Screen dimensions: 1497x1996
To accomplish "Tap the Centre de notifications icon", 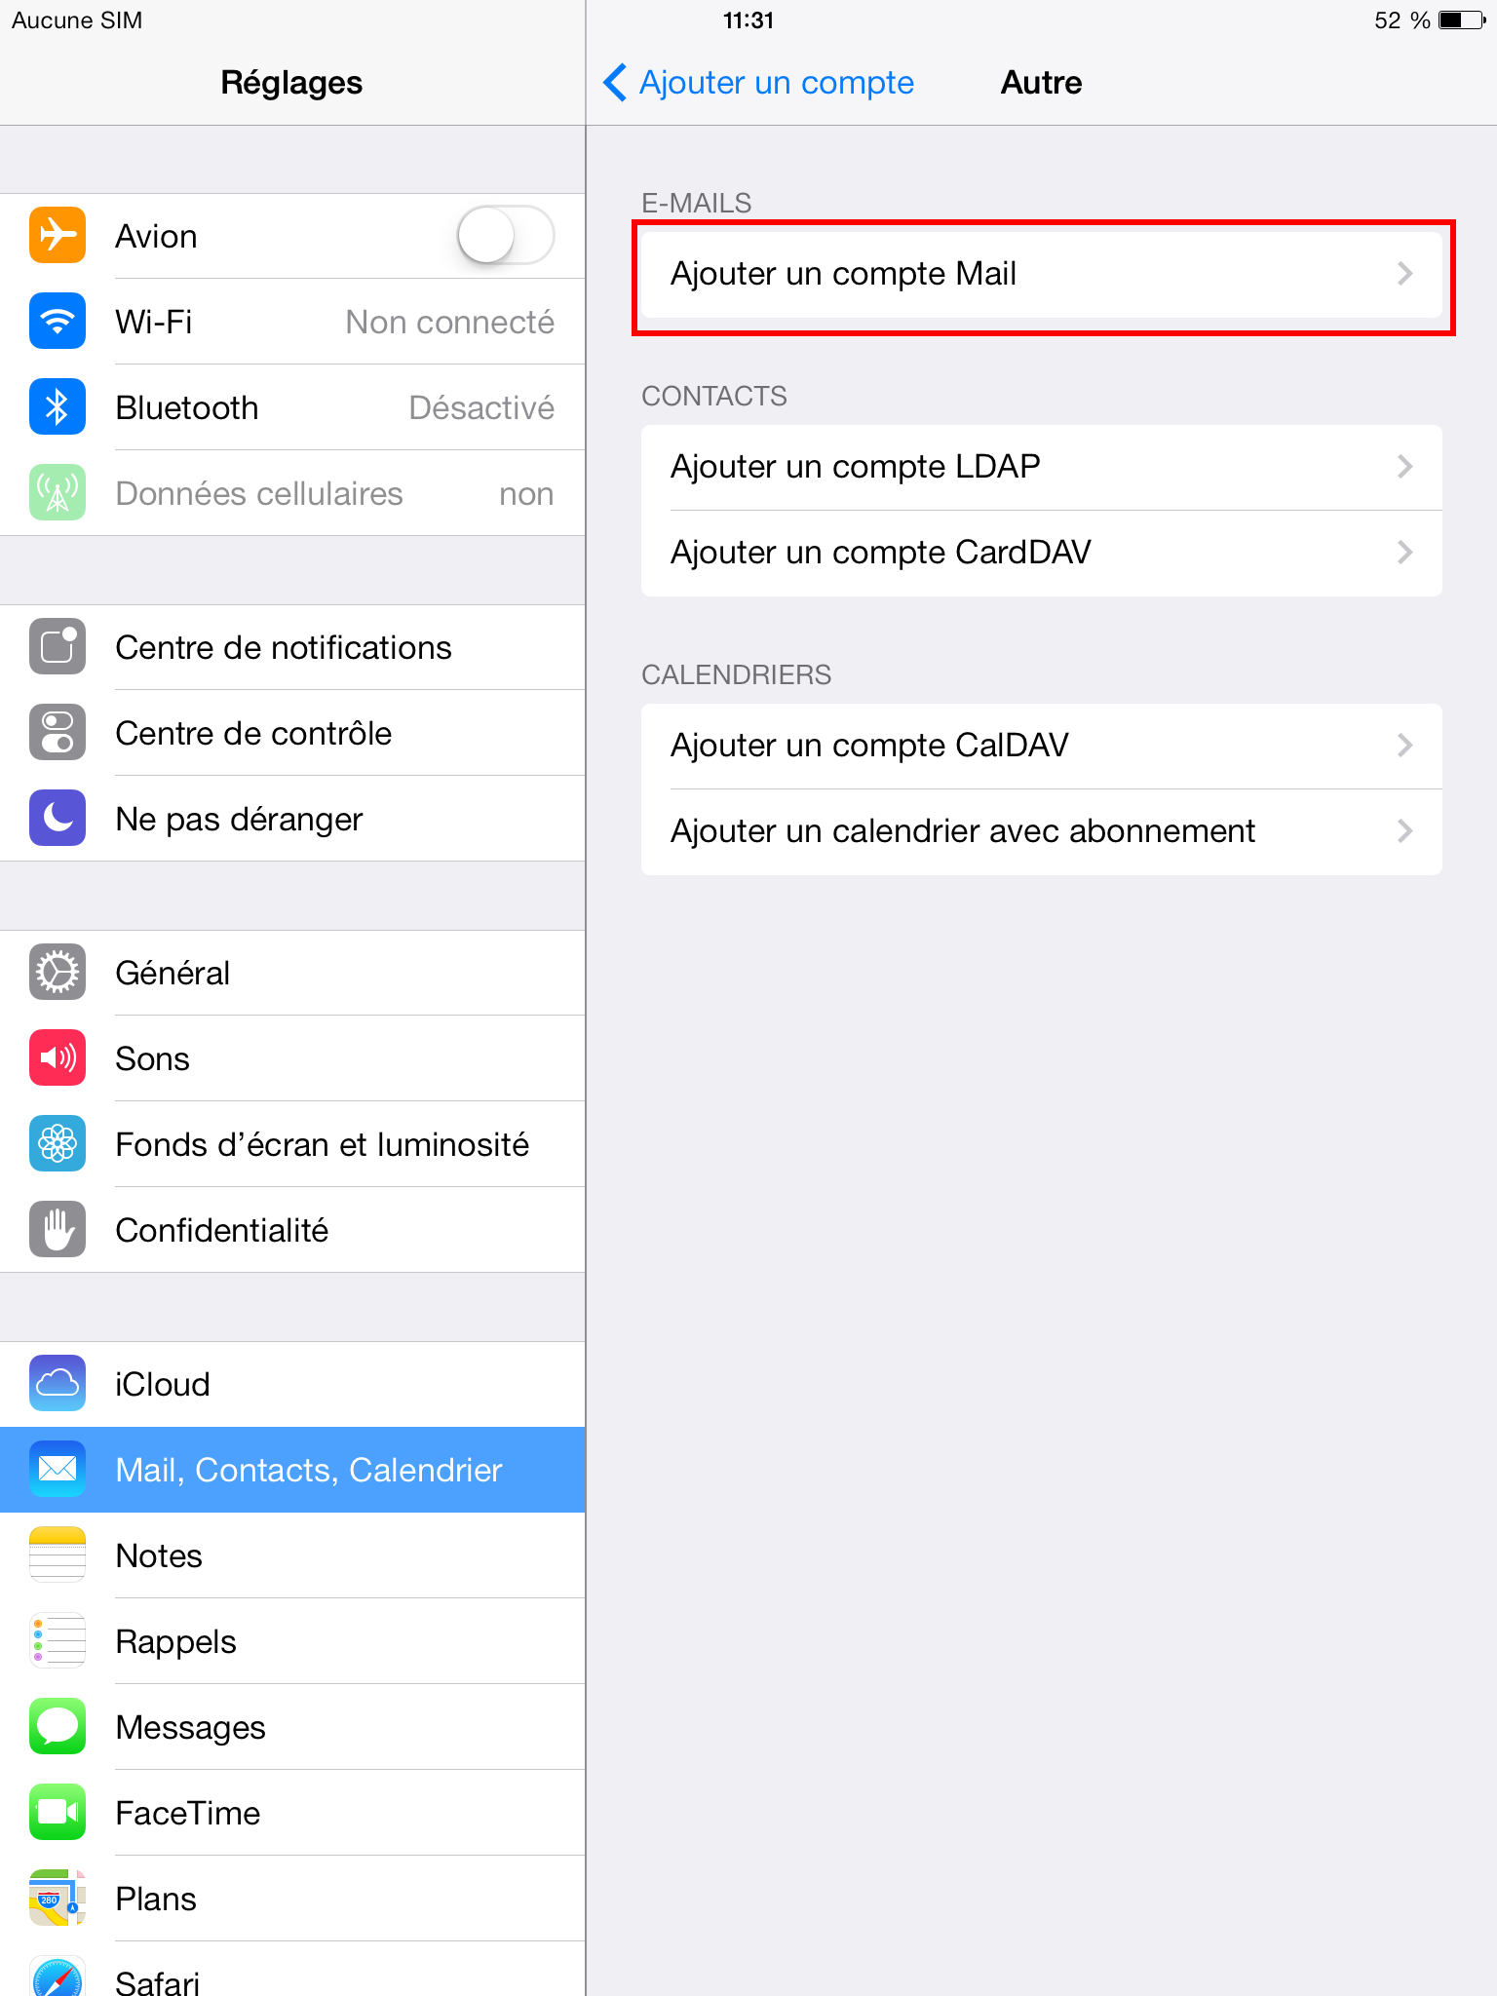I will click(58, 646).
